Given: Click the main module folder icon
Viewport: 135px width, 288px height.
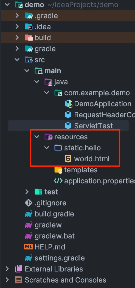Looking at the screenshot, I should point(38,71).
